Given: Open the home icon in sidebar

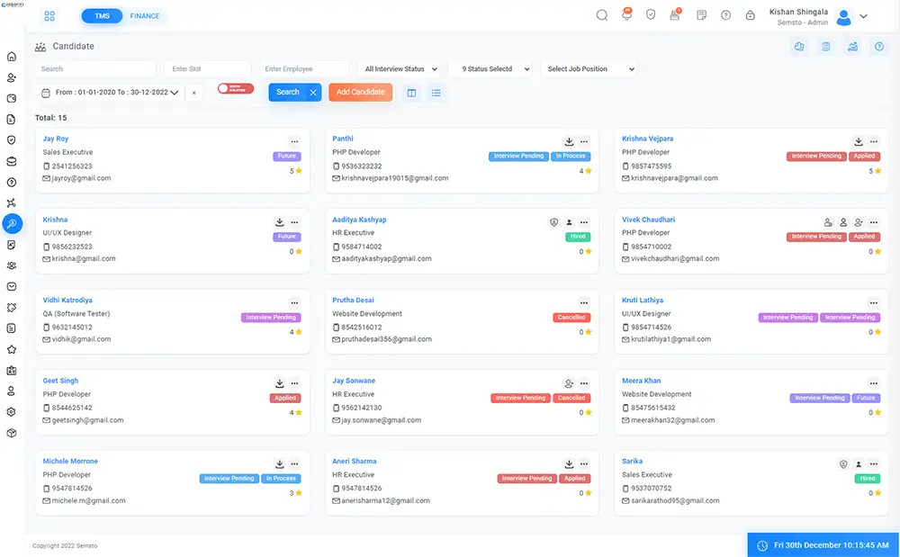Looking at the screenshot, I should tap(12, 56).
